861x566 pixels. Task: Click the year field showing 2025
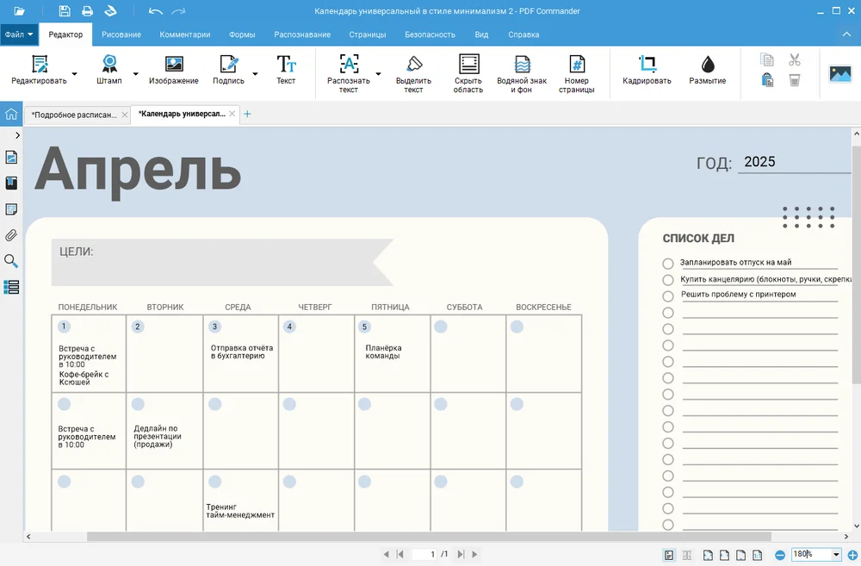[792, 162]
